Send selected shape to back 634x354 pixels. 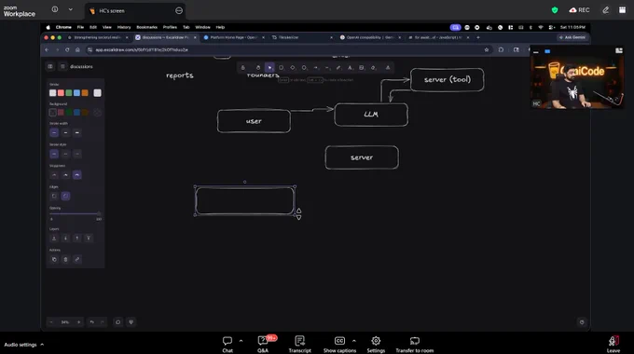click(54, 238)
